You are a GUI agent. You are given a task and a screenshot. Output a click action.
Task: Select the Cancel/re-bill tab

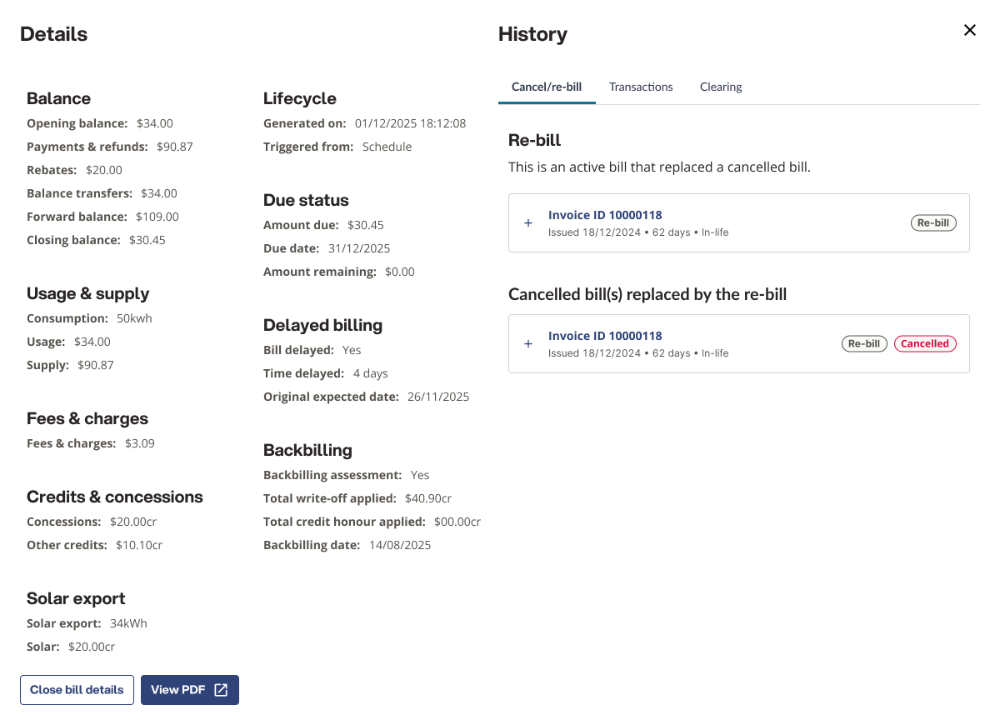click(x=547, y=87)
